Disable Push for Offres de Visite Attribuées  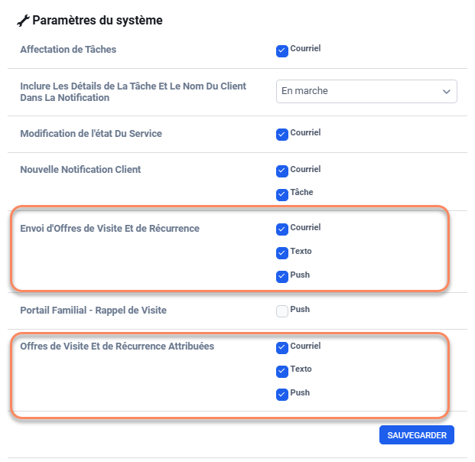pos(281,395)
